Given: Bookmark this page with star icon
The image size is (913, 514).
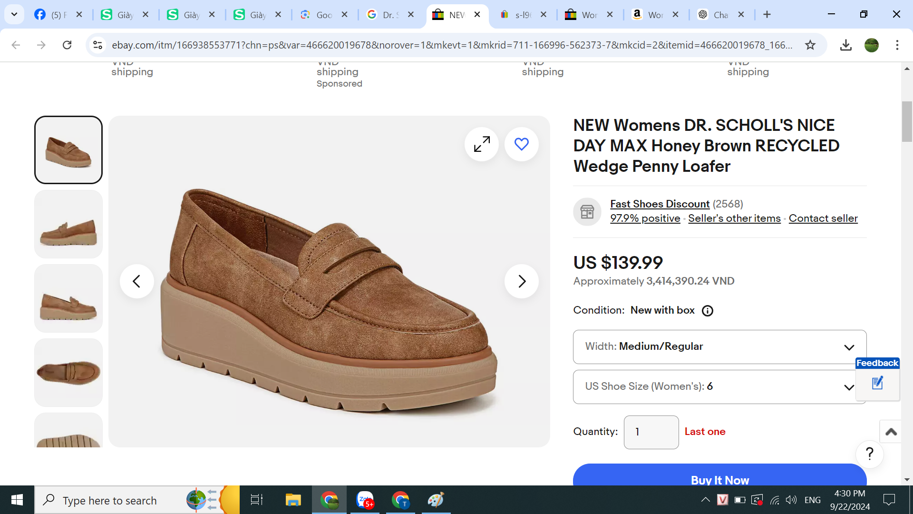Looking at the screenshot, I should point(810,45).
